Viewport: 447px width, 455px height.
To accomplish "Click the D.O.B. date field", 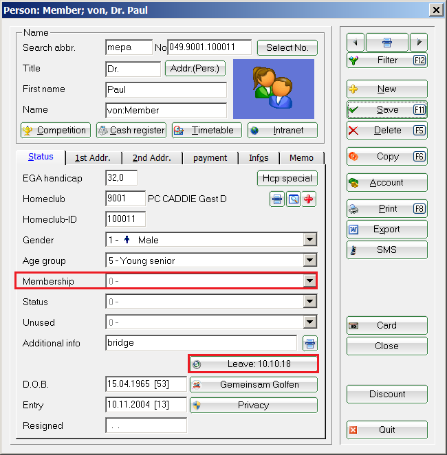I will (146, 384).
